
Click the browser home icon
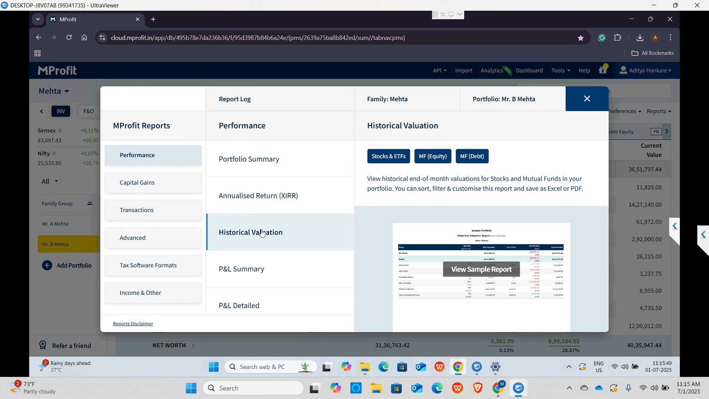click(84, 38)
